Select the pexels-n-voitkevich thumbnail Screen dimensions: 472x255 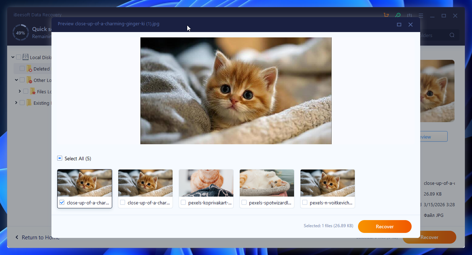click(x=328, y=183)
